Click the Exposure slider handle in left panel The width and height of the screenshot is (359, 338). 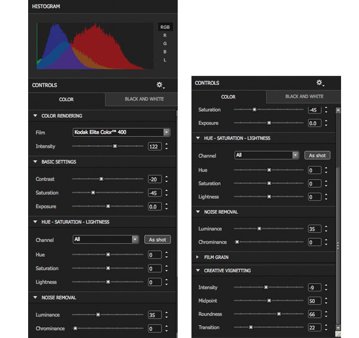coord(108,207)
